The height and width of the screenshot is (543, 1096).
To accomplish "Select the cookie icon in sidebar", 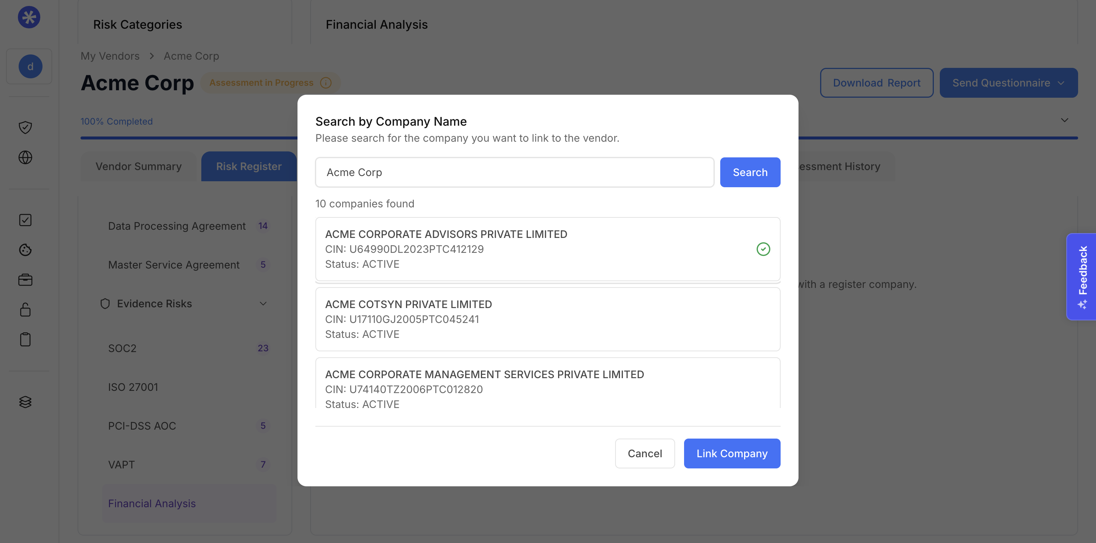I will 25,250.
